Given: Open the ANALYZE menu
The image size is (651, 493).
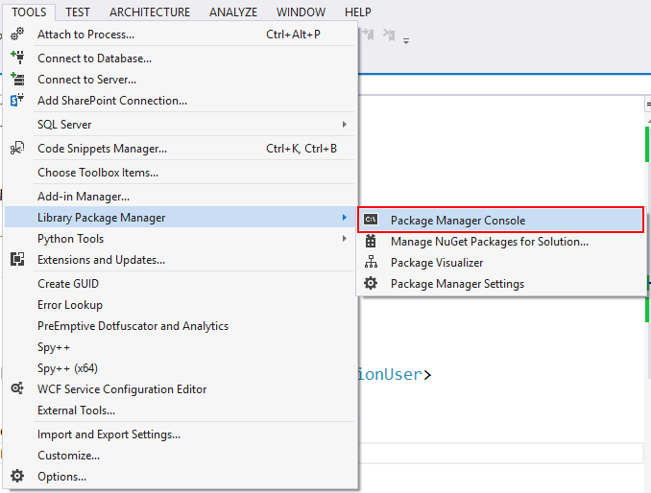Looking at the screenshot, I should click(233, 12).
